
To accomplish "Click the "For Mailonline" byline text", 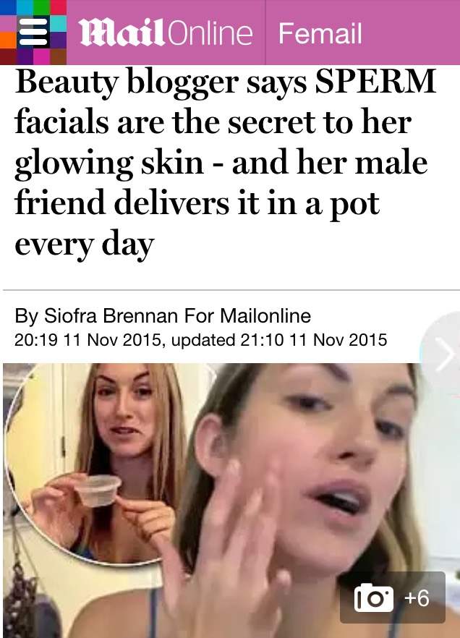I will click(x=247, y=315).
